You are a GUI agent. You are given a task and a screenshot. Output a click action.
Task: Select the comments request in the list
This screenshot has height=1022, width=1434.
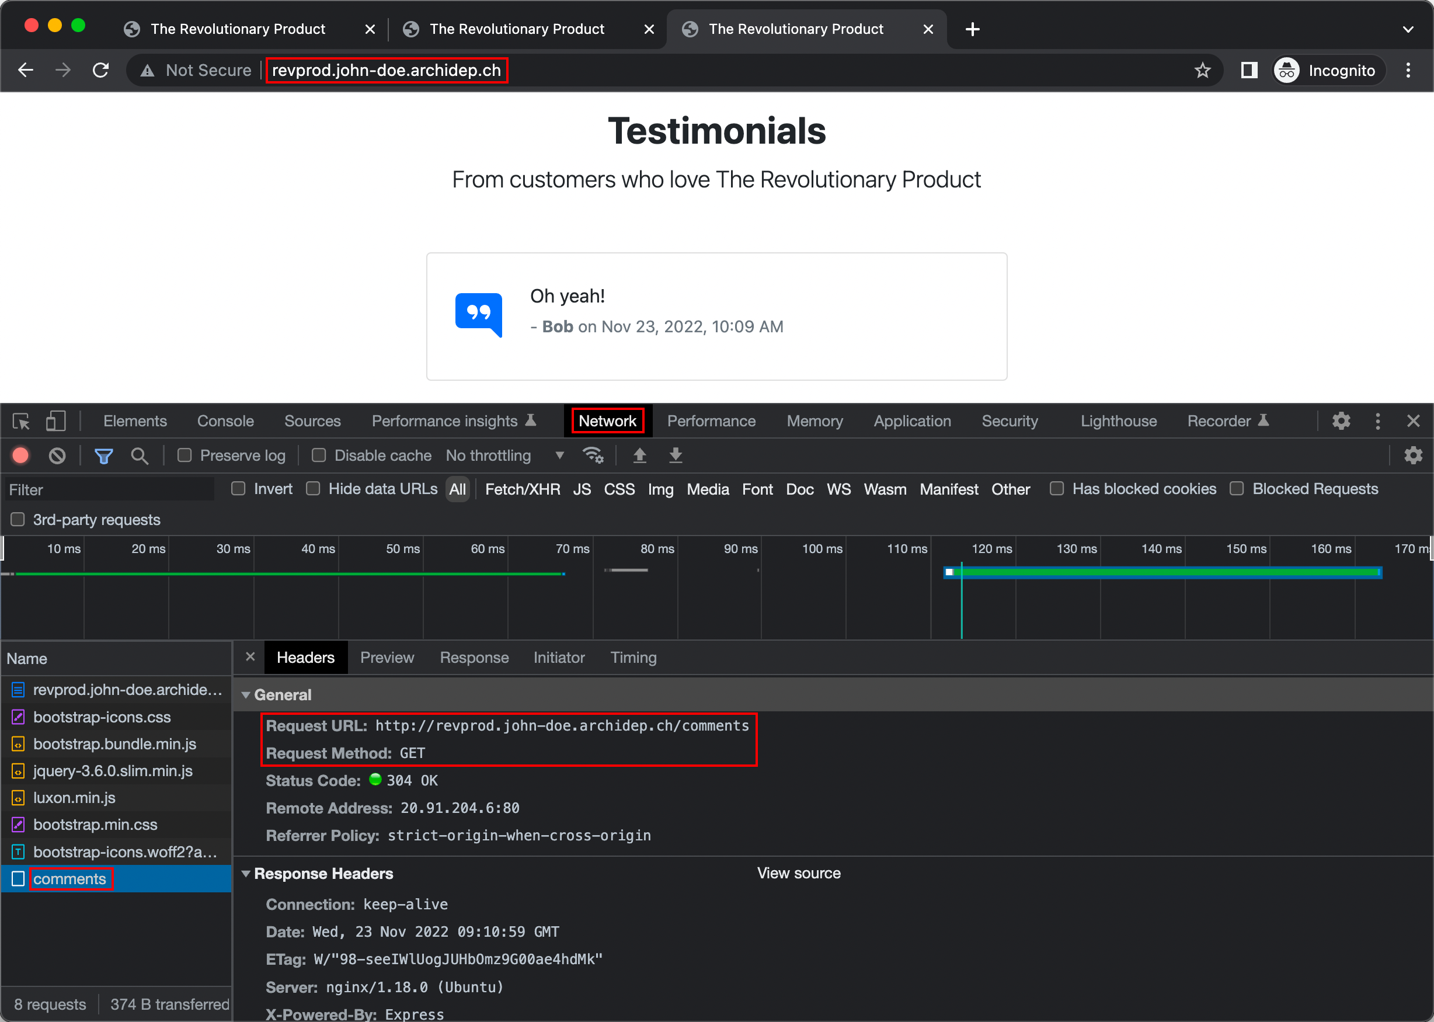[70, 878]
